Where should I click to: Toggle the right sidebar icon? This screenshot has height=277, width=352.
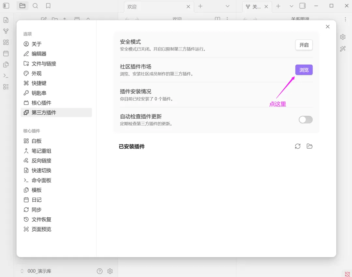coord(302,6)
